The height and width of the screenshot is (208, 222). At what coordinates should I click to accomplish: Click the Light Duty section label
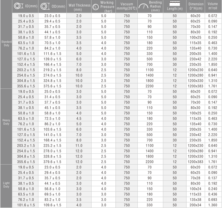click(x=6, y=185)
